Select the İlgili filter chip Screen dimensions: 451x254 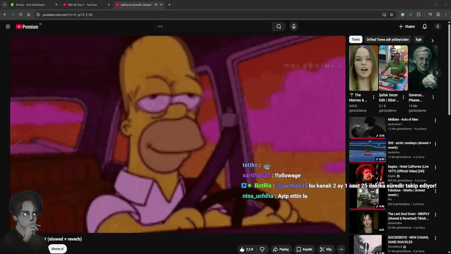tap(419, 40)
